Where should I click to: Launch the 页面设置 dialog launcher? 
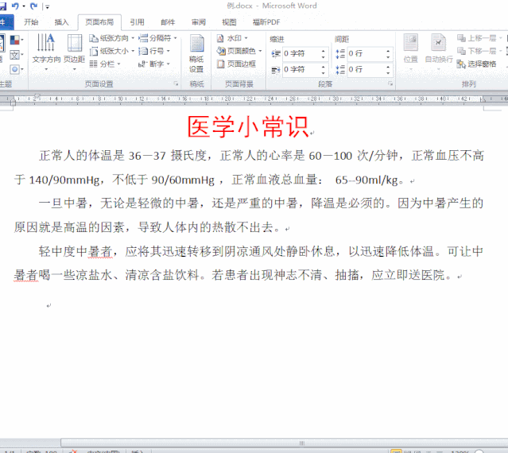pos(176,84)
